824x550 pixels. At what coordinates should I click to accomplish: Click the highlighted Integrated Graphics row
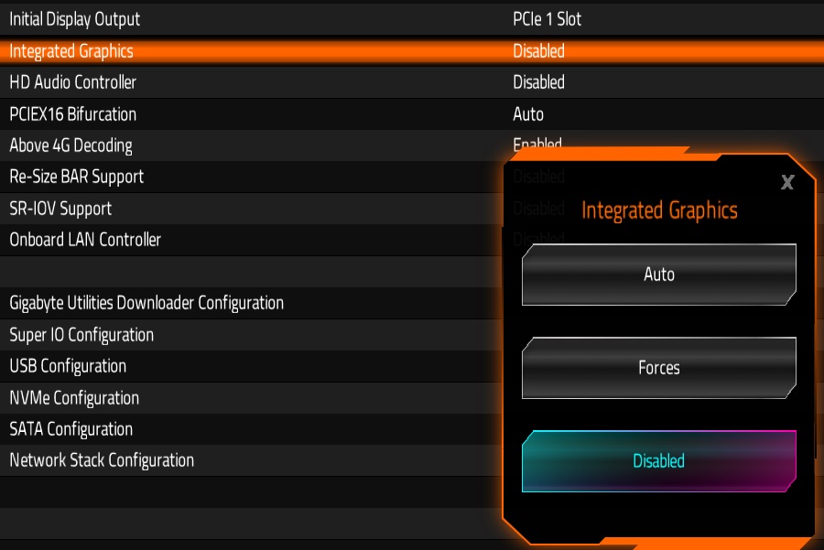point(71,51)
